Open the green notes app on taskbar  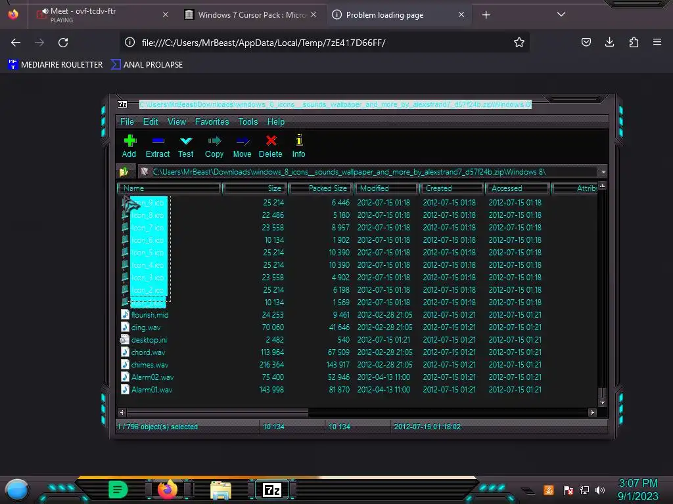tap(118, 490)
